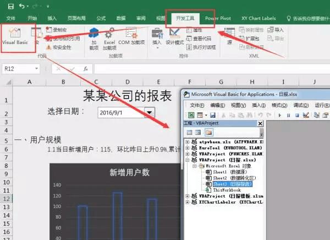Switch to the Formulas (公式) tab
The width and height of the screenshot is (330, 240).
pos(101,18)
